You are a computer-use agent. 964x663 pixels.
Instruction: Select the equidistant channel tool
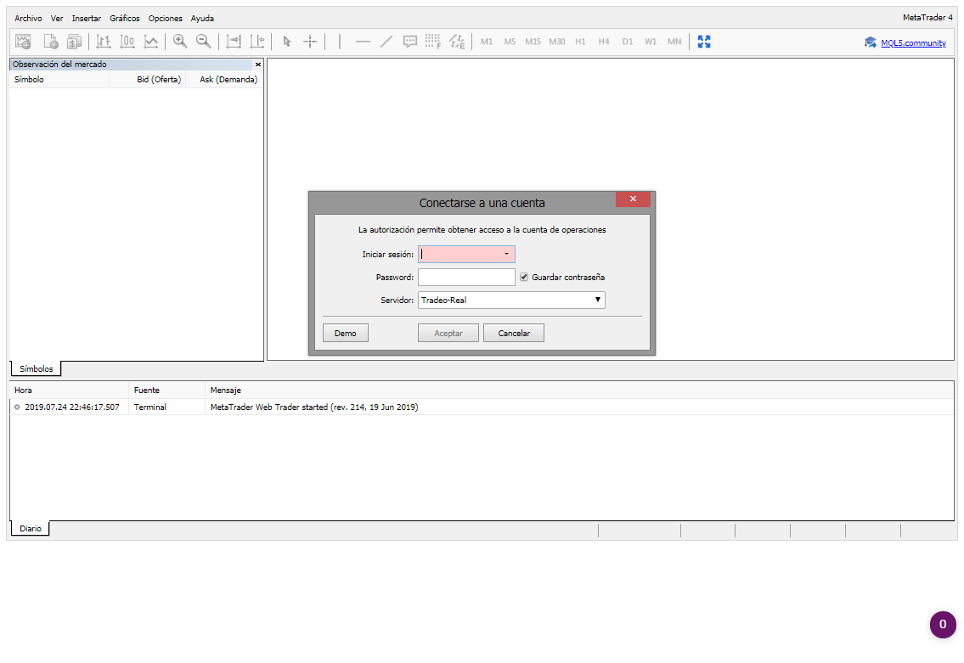coord(457,42)
